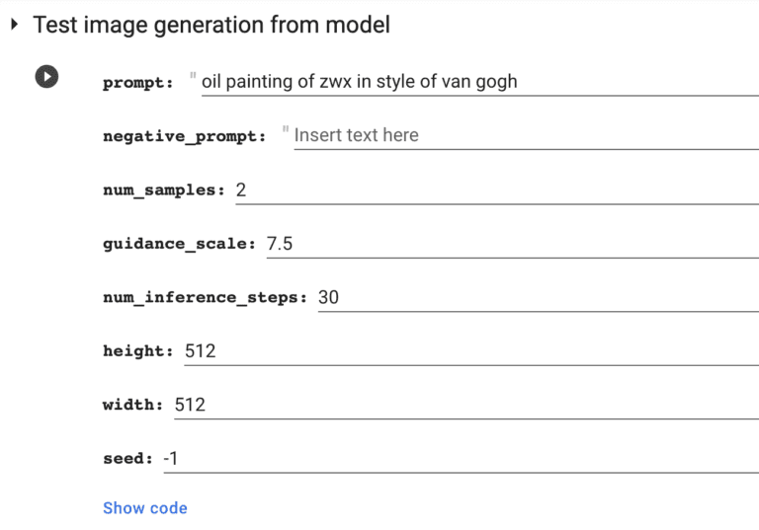
Task: Open the Show code link
Action: click(x=144, y=508)
